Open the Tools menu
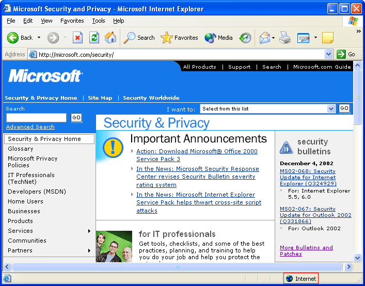The width and height of the screenshot is (365, 286). (98, 21)
